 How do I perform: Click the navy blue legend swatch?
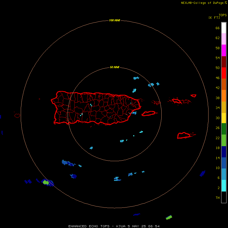224,152
